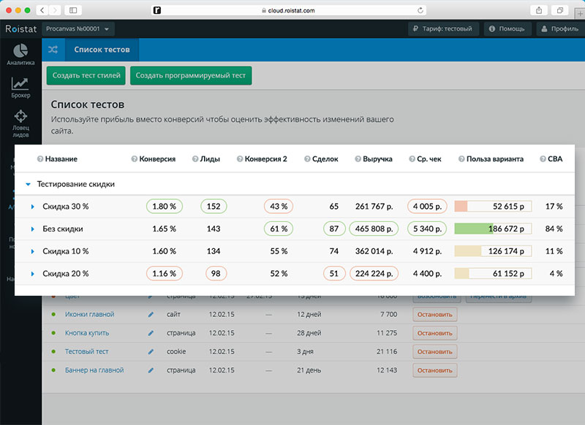The height and width of the screenshot is (425, 585).
Task: Toggle Safari's sidebar button
Action: pos(73,10)
